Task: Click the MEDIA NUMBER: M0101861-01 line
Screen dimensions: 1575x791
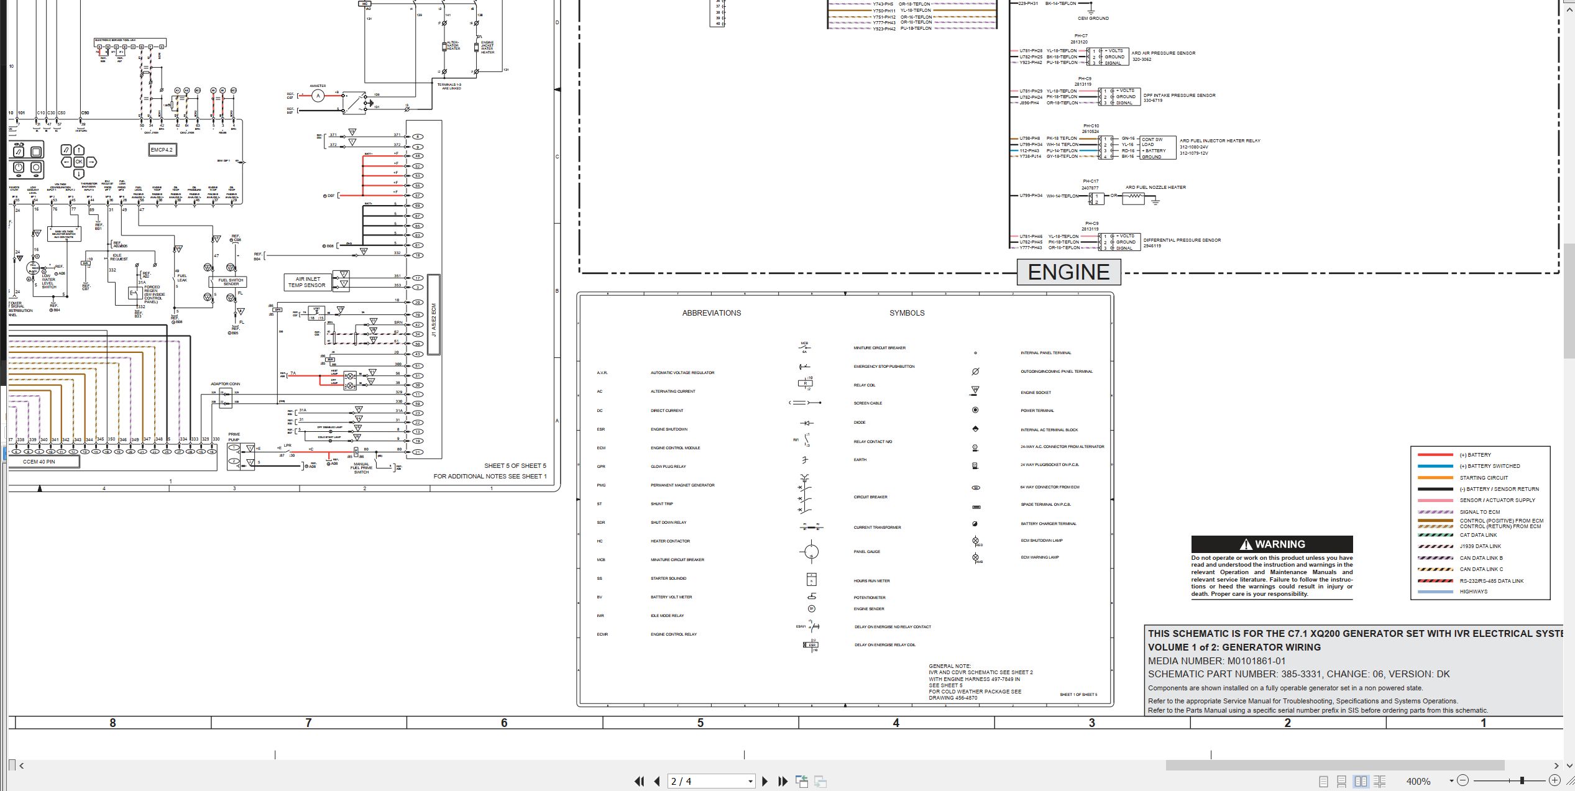Action: click(x=1216, y=661)
